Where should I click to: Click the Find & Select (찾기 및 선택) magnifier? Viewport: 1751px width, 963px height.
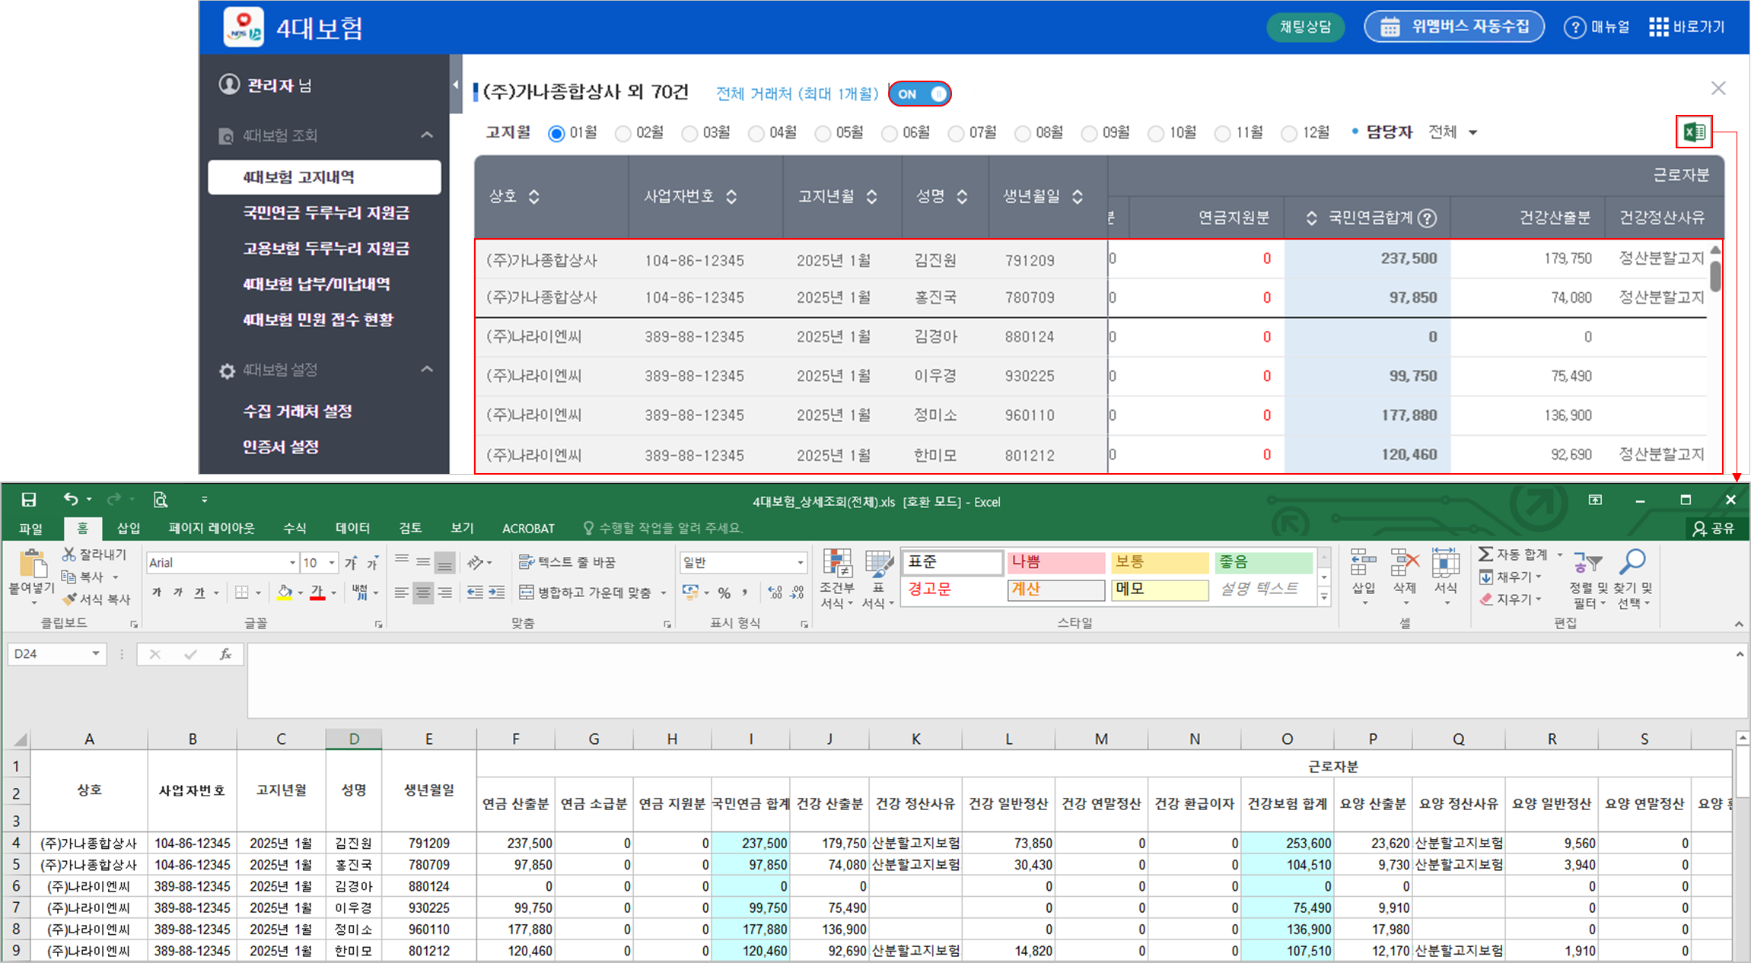pos(1632,561)
